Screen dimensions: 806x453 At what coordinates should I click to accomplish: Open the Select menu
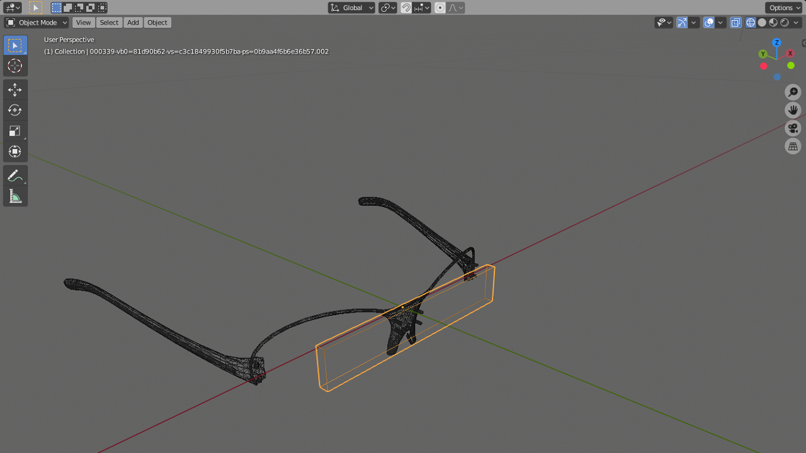[109, 23]
